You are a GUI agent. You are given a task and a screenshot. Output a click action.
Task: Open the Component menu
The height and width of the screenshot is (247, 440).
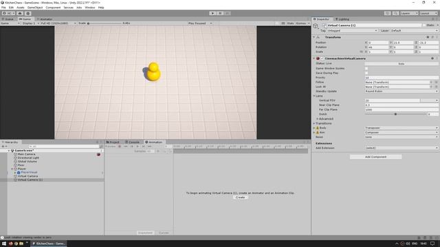(53, 8)
